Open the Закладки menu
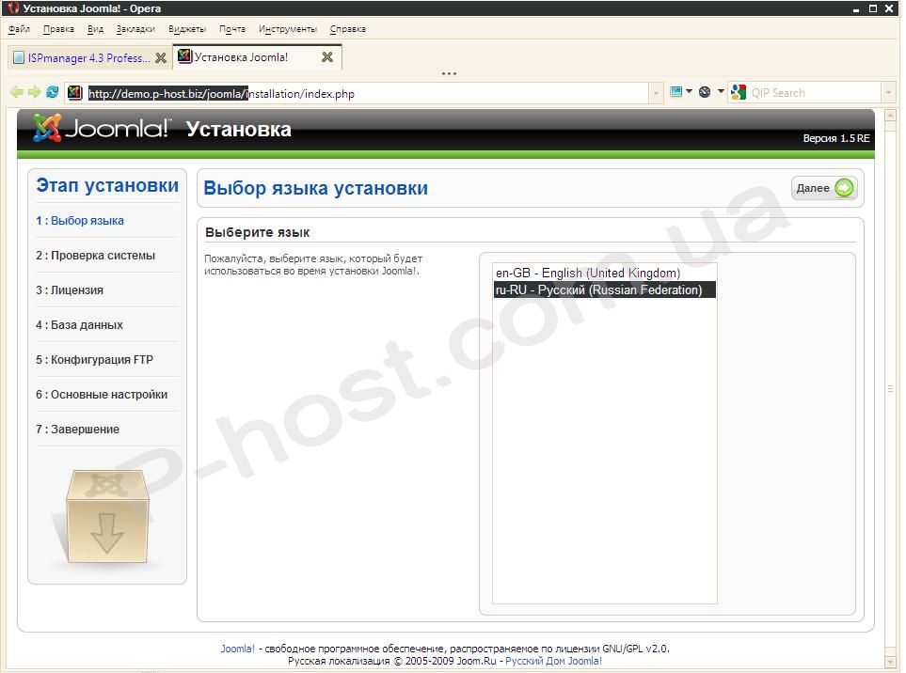 [135, 29]
